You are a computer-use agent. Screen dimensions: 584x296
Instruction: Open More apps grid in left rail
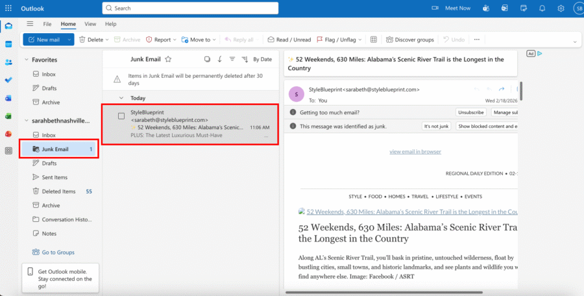tap(8, 151)
